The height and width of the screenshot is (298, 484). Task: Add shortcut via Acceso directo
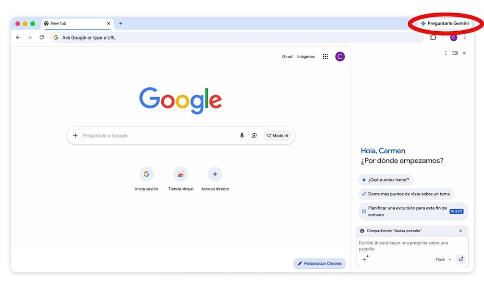pos(215,179)
